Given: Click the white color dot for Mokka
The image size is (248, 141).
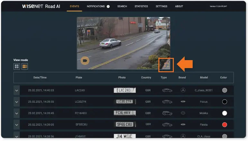Looking at the screenshot, I should (x=225, y=113).
